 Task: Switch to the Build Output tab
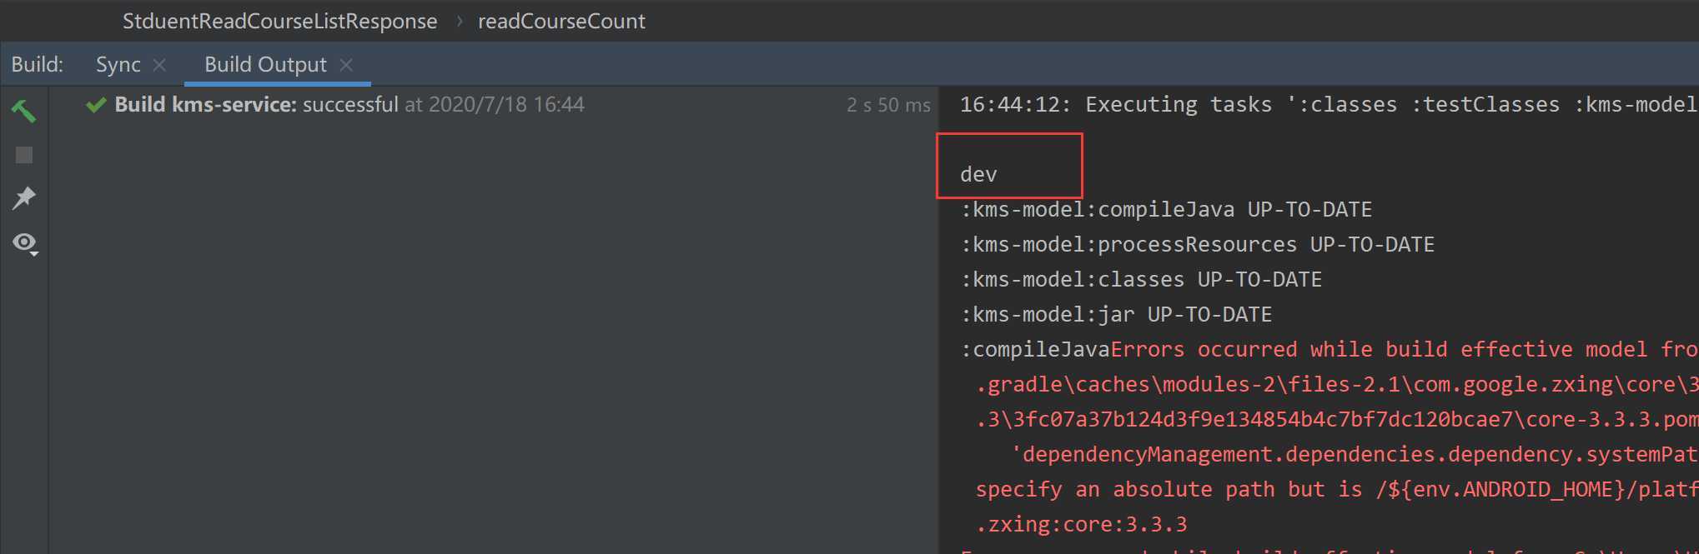pos(265,64)
